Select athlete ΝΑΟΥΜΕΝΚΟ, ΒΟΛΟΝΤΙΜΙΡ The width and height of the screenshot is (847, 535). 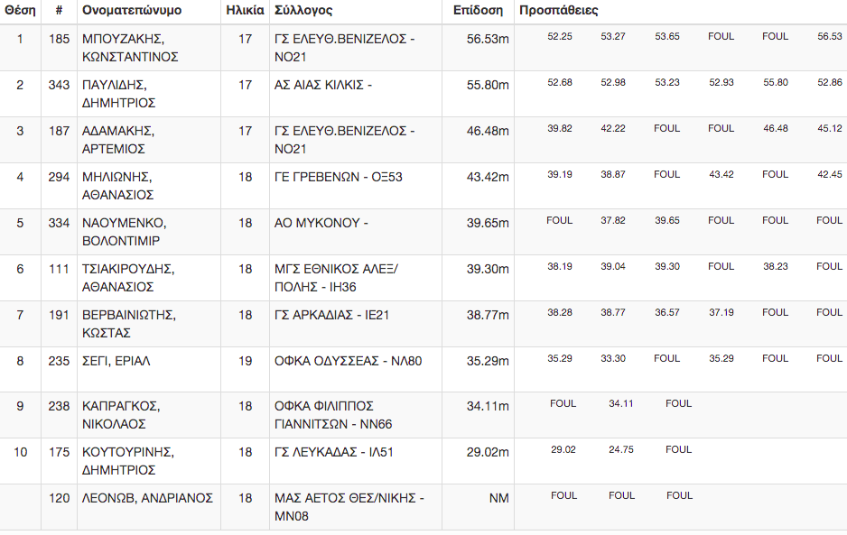point(125,232)
